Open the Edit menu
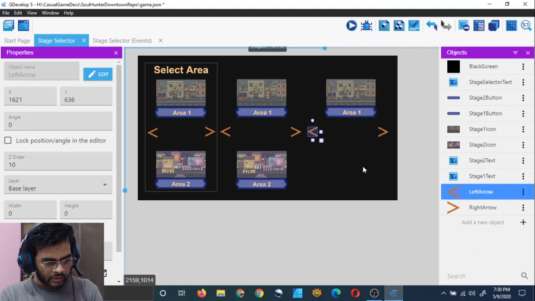This screenshot has width=535, height=301. coord(18,13)
